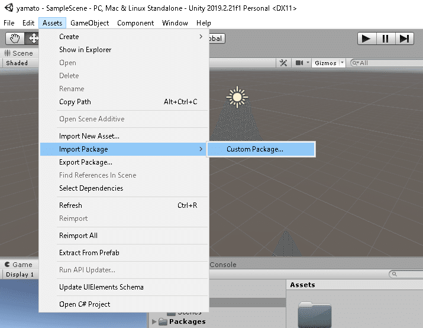Open scene camera settings icon

299,63
